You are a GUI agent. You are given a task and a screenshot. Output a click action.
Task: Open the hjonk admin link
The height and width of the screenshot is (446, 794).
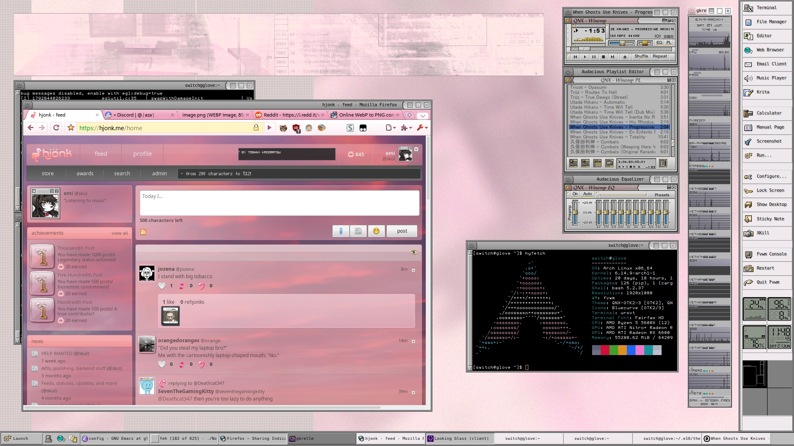[159, 174]
